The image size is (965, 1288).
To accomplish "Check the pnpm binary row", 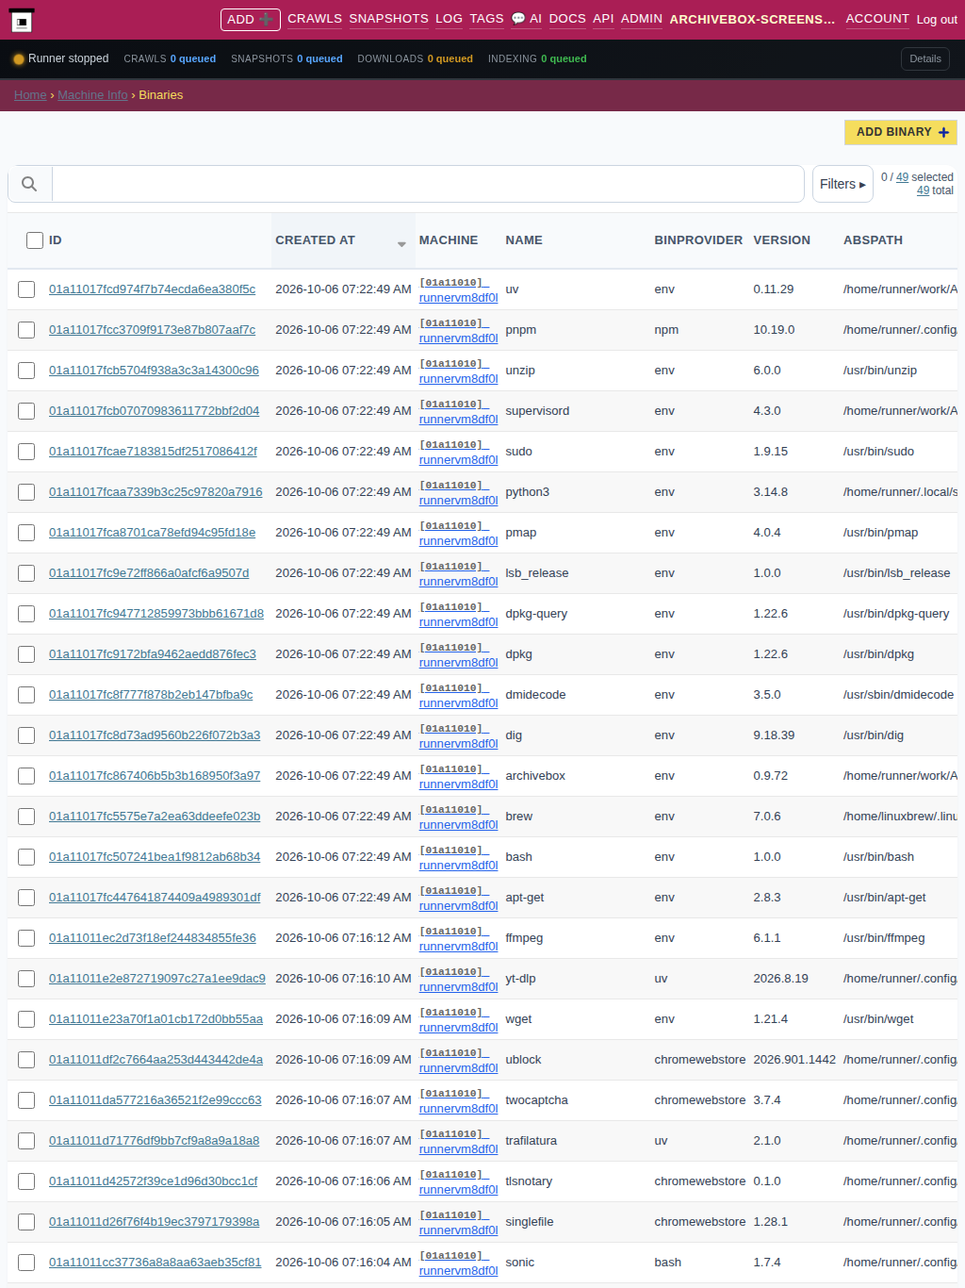I will (x=26, y=330).
